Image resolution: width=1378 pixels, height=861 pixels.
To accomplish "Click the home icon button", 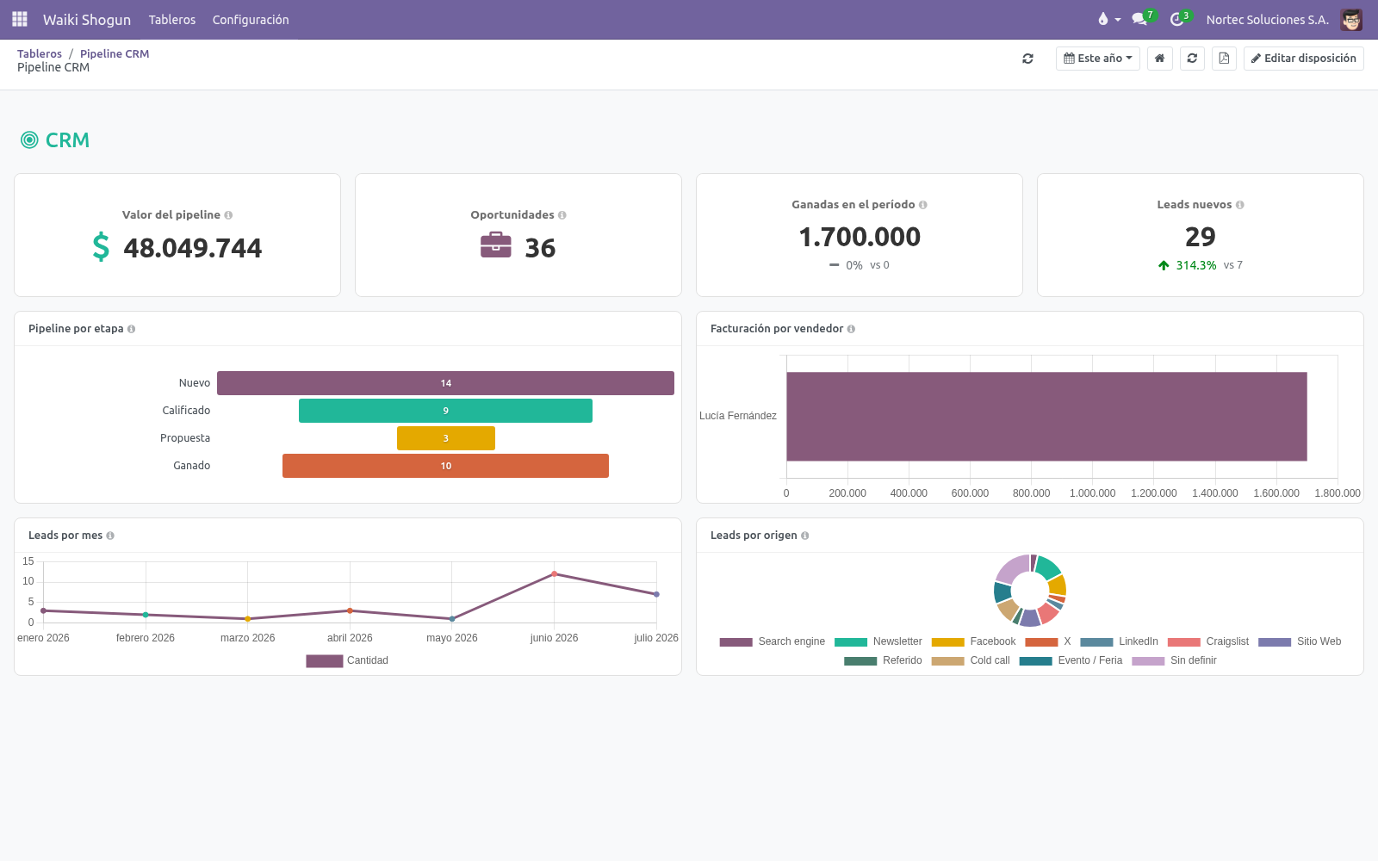I will [x=1160, y=59].
